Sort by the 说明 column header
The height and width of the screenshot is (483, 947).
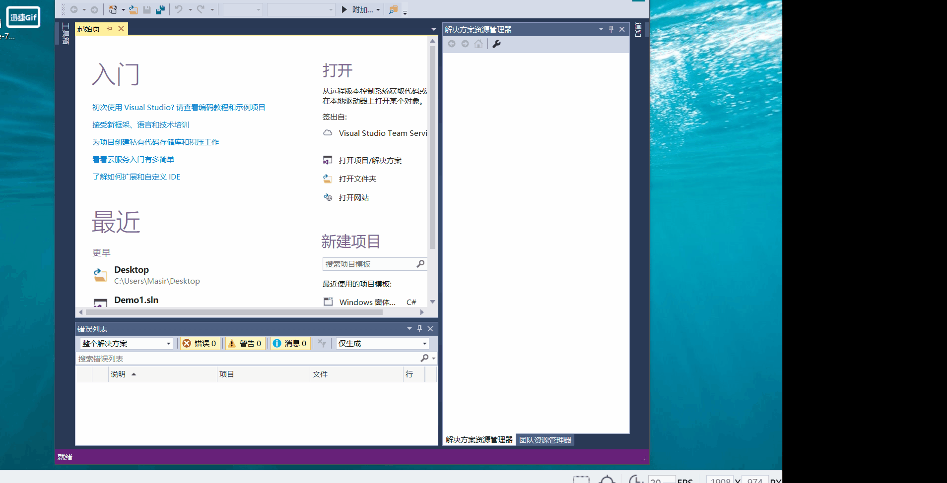tap(163, 374)
